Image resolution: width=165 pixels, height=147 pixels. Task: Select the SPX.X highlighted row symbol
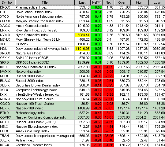coord(7,62)
